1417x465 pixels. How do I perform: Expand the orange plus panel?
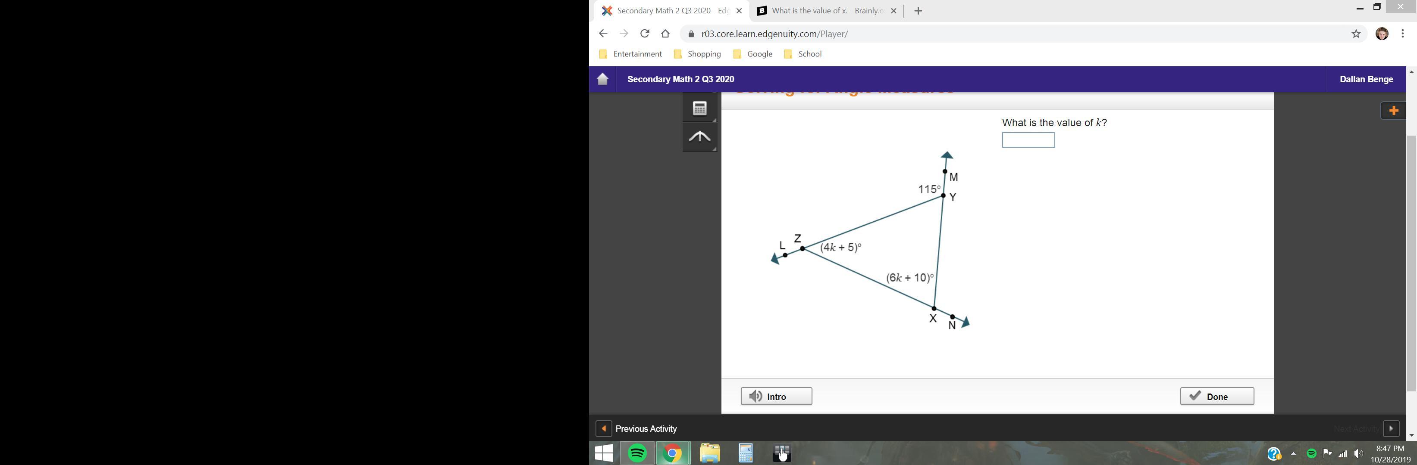[x=1393, y=111]
